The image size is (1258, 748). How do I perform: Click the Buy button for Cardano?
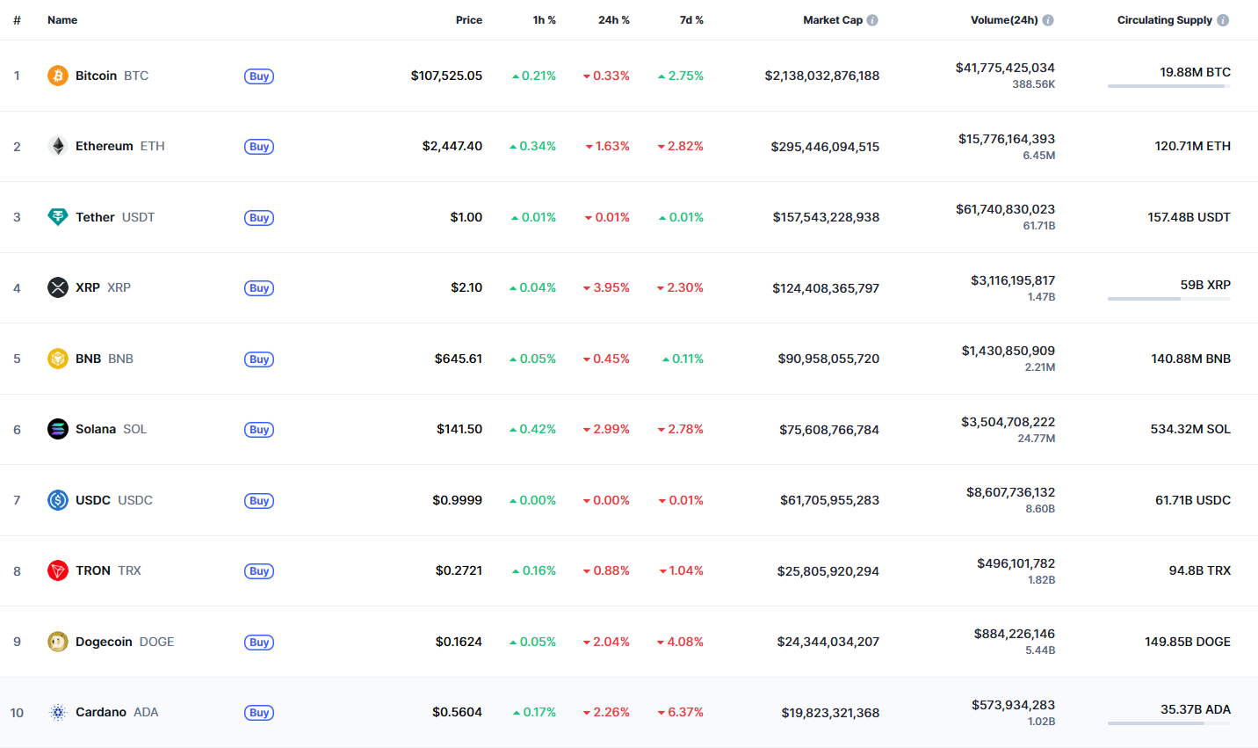[x=259, y=713]
